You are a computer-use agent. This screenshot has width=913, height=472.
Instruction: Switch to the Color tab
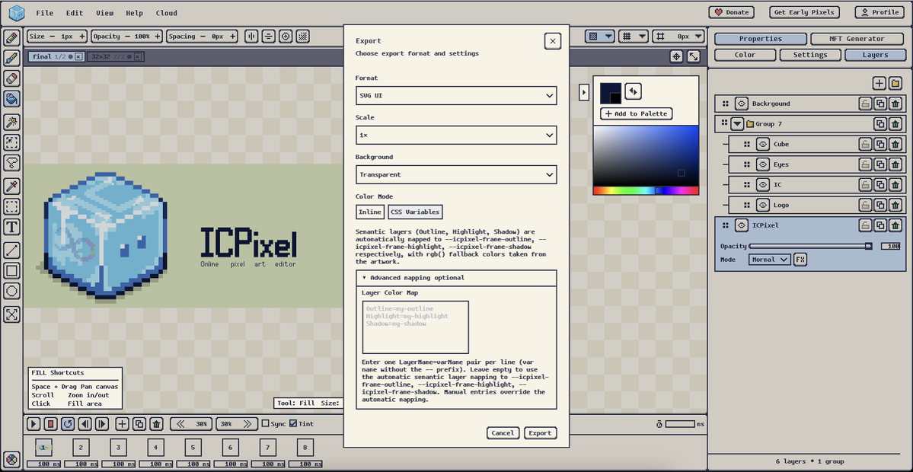point(745,55)
